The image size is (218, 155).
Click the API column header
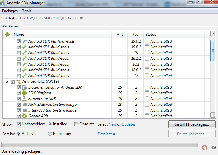click(x=120, y=35)
